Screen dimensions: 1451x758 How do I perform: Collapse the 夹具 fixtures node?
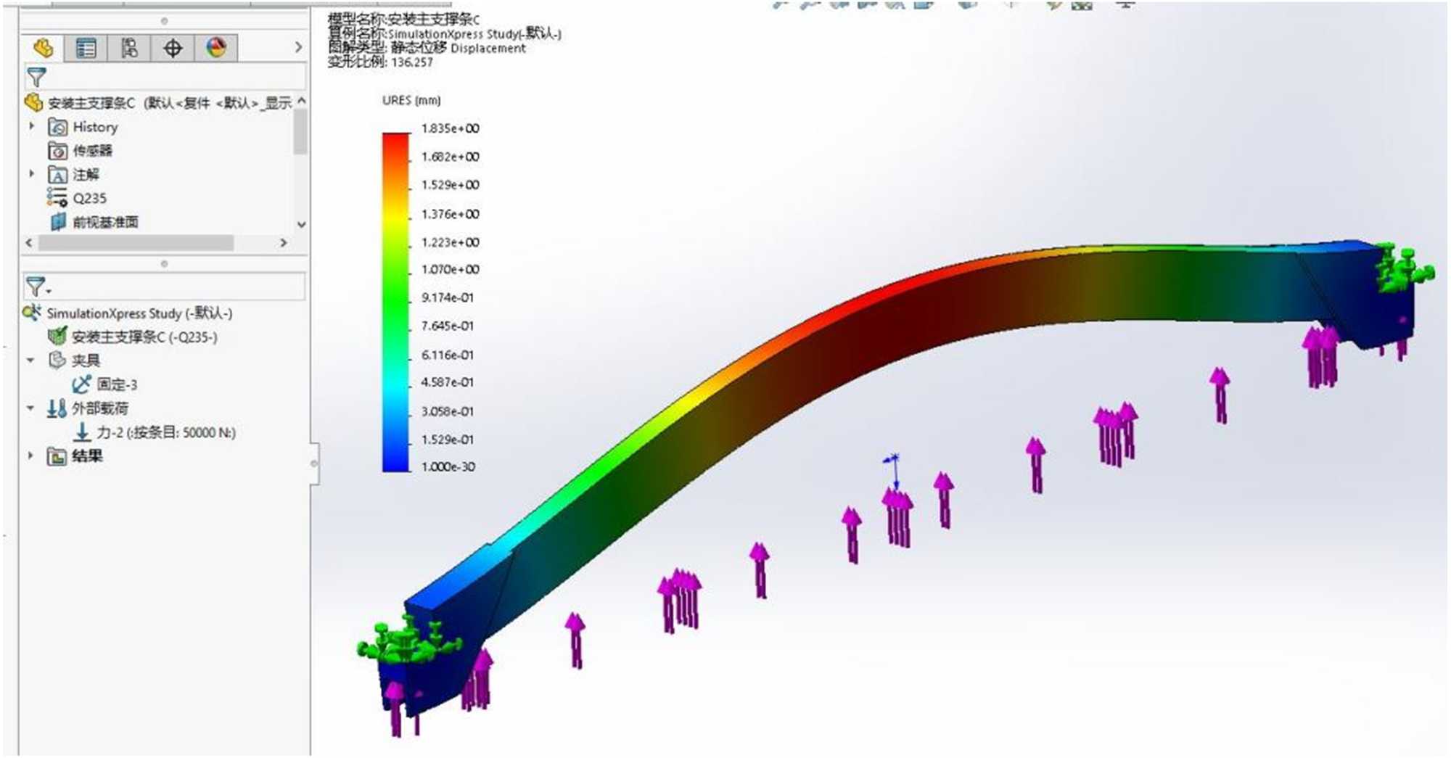[x=30, y=360]
